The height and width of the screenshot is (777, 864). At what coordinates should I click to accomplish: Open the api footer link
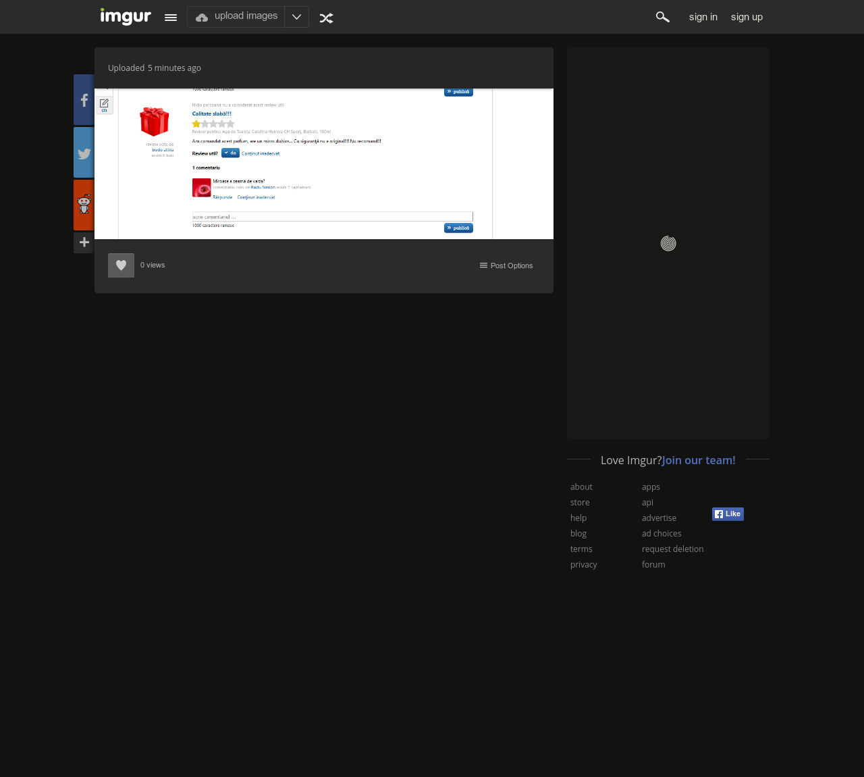pyautogui.click(x=647, y=503)
